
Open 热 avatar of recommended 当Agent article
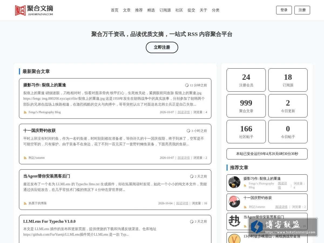click(234, 221)
